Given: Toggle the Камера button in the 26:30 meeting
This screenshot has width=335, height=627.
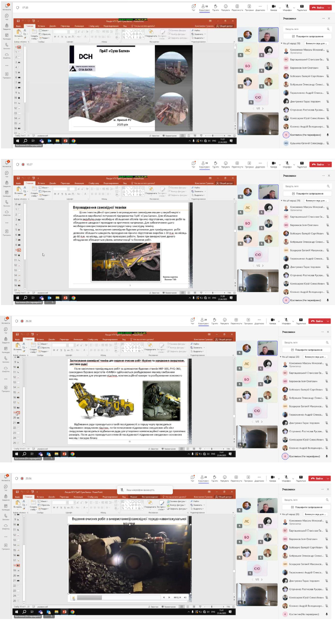Looking at the screenshot, I should pos(273,321).
